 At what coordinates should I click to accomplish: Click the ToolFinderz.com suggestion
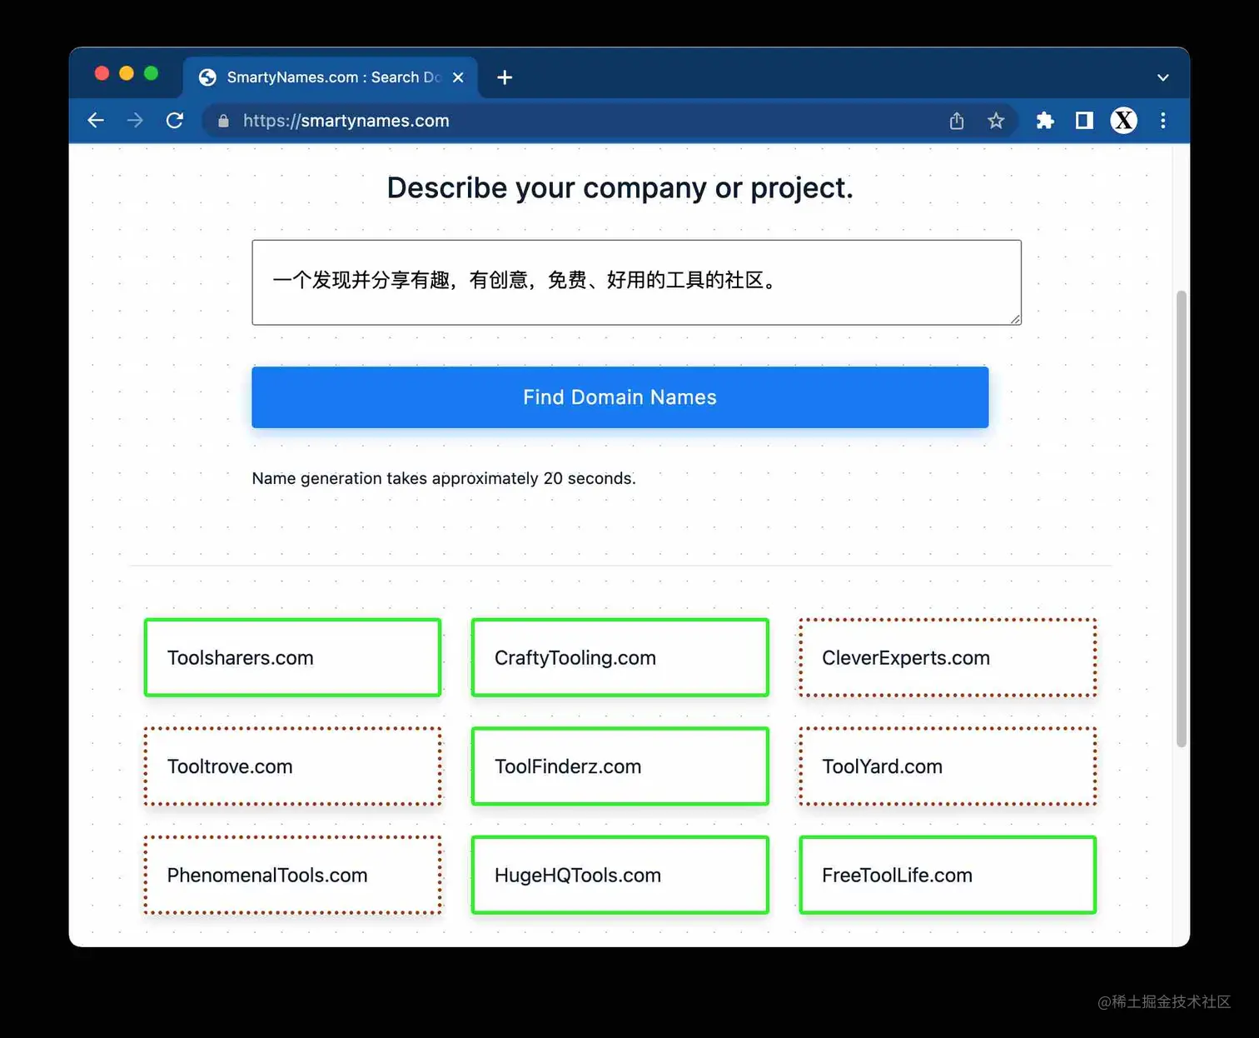pos(620,766)
